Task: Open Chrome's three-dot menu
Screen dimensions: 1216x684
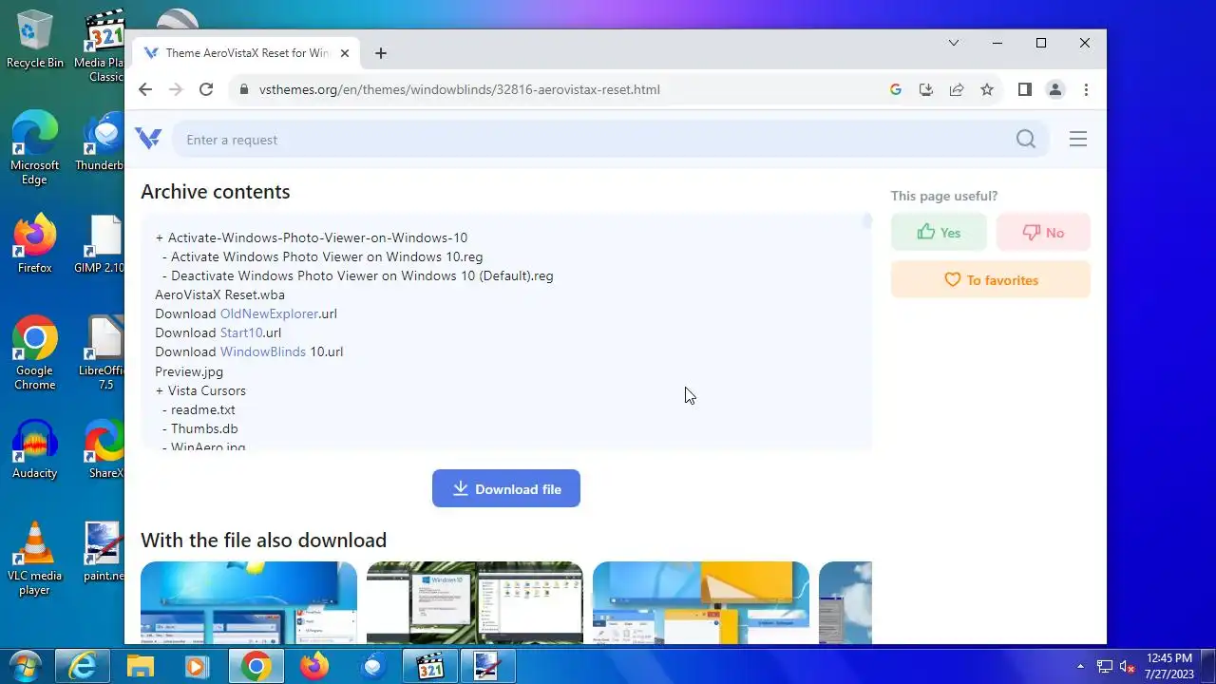Action: pyautogui.click(x=1086, y=89)
